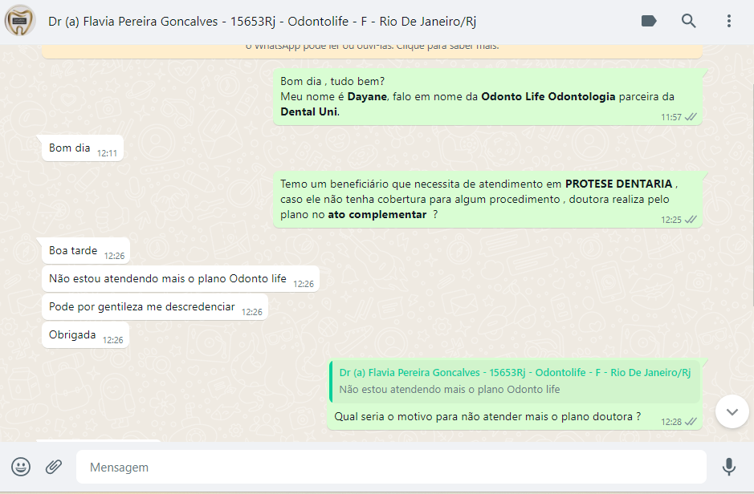Focus the Mensagem input field
The image size is (754, 494).
[391, 467]
